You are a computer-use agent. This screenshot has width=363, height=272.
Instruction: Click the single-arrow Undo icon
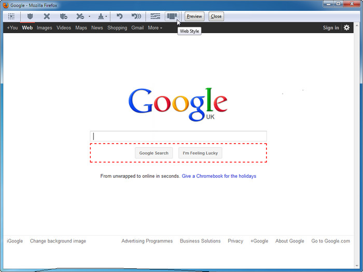pos(119,16)
